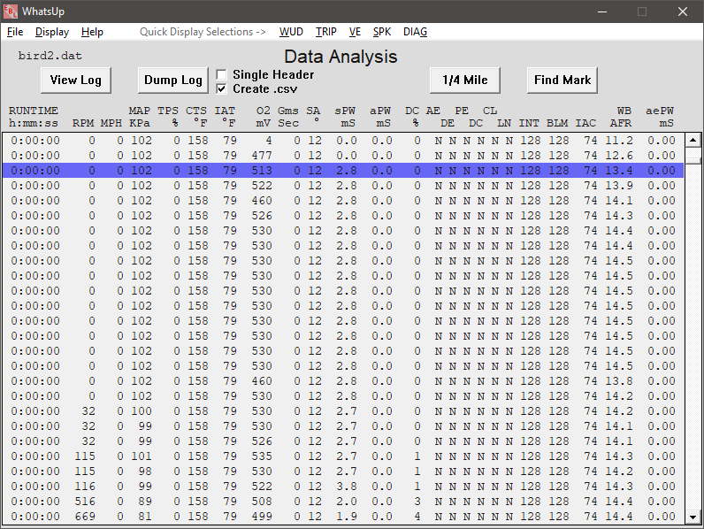Click the Dump Log button

[173, 80]
